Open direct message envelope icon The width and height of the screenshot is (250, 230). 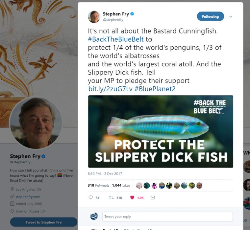153,197
